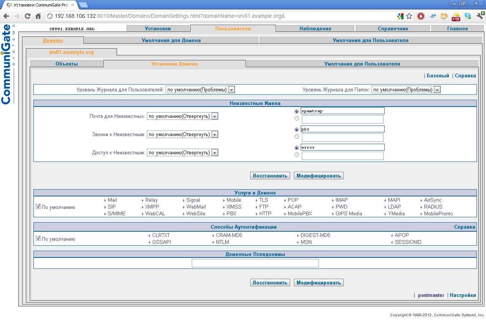Uncheck По умолчанию under Способы Аутентификации

coord(38,239)
